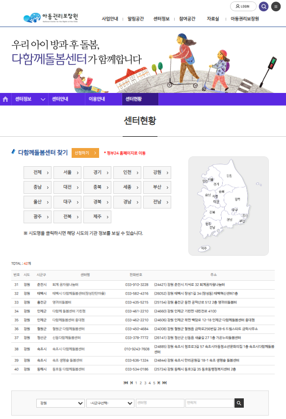Select phone number 033-582-4316
The width and height of the screenshot is (286, 419).
137,294
